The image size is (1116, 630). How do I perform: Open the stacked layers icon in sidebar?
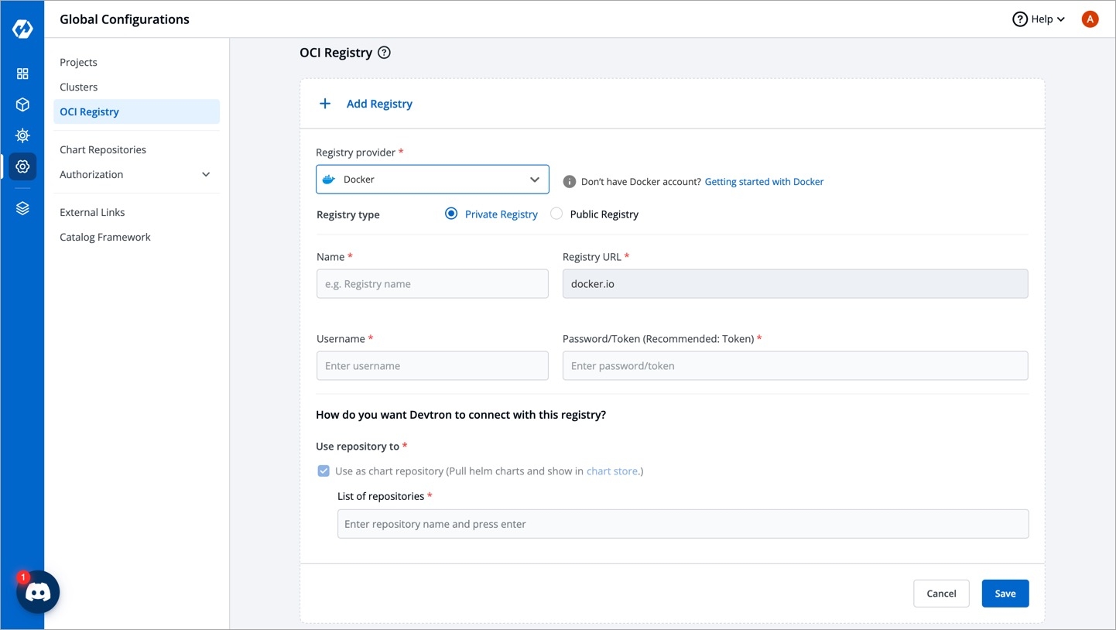[x=22, y=208]
